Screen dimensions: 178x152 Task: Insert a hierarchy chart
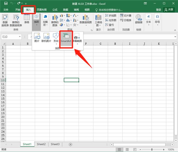click(69, 15)
